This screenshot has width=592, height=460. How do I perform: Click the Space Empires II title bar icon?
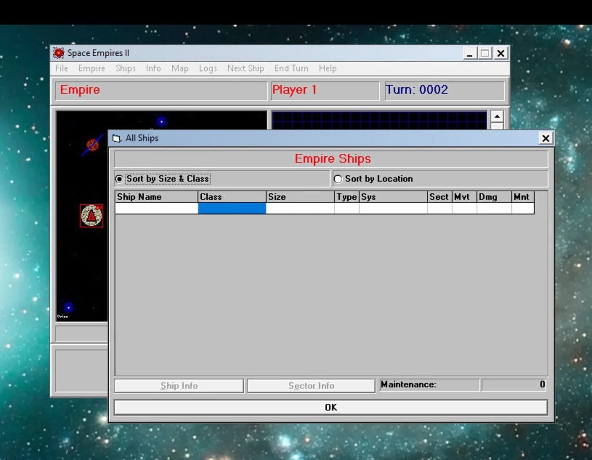59,52
